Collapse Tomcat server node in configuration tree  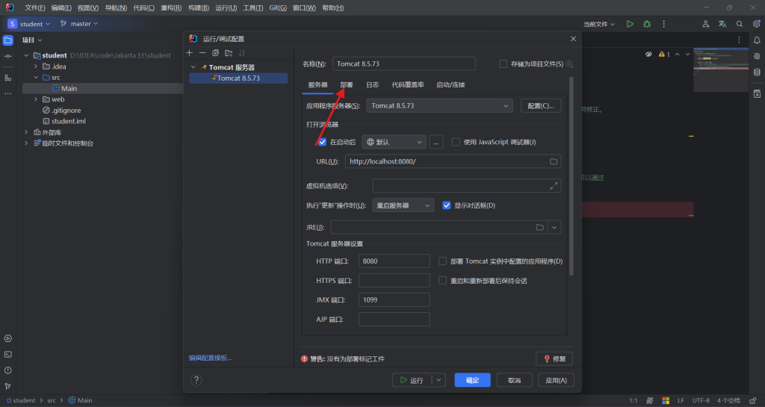pos(193,67)
